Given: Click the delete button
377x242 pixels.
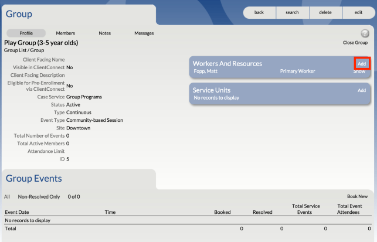Looking at the screenshot, I should click(325, 12).
